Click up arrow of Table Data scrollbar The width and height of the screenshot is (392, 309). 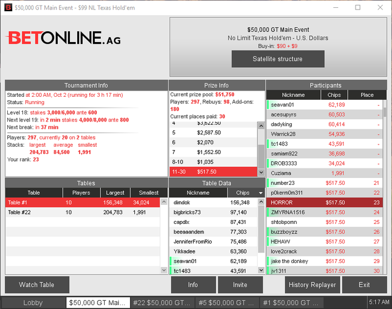tap(261, 202)
